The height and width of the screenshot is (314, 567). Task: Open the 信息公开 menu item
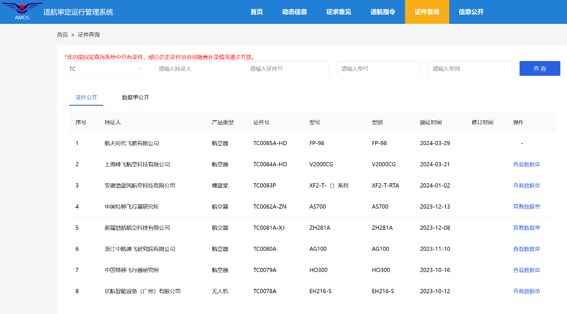coord(471,12)
